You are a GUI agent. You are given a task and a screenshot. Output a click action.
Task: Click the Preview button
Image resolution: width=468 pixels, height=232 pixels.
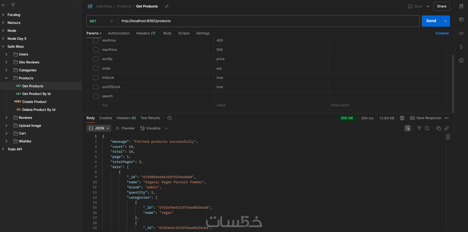pos(125,128)
